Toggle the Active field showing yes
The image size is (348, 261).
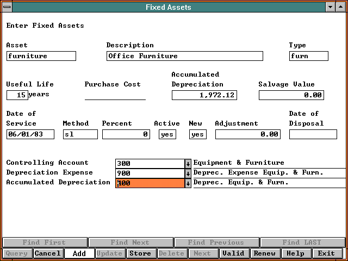tap(167, 134)
